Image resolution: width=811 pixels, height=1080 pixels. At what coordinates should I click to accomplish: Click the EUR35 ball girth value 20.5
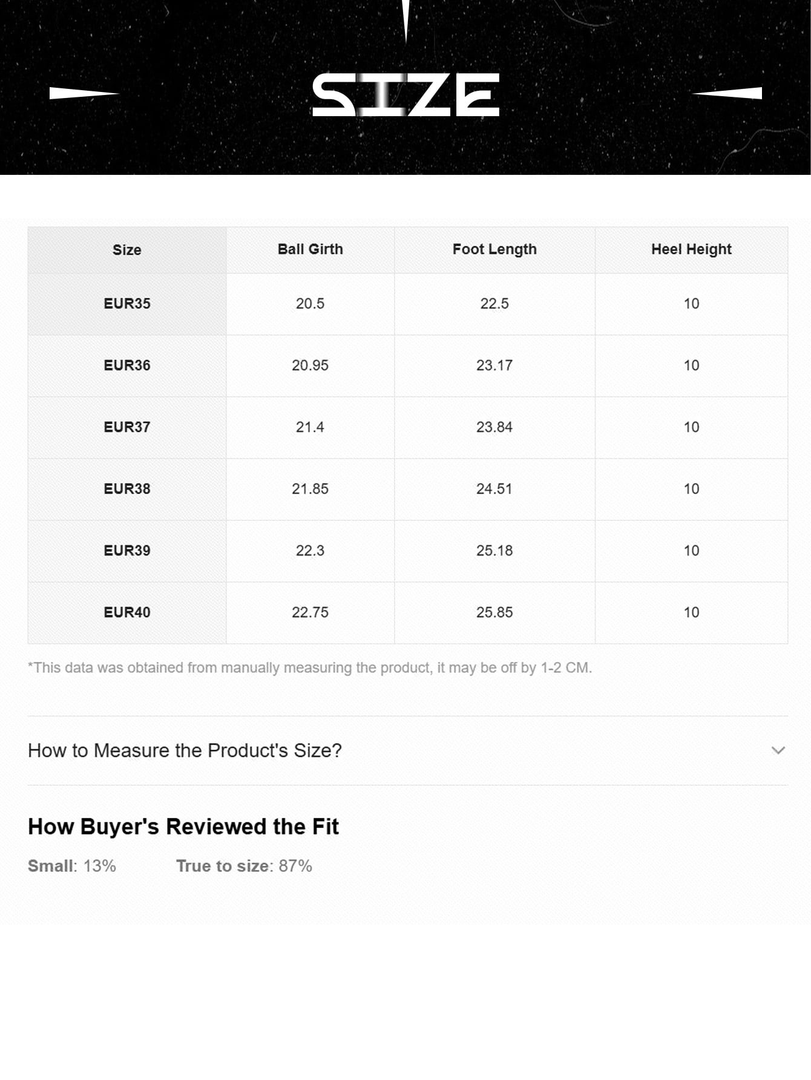[310, 304]
